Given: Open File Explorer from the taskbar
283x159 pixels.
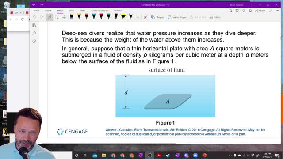Looking at the screenshot, I should click(104, 155).
